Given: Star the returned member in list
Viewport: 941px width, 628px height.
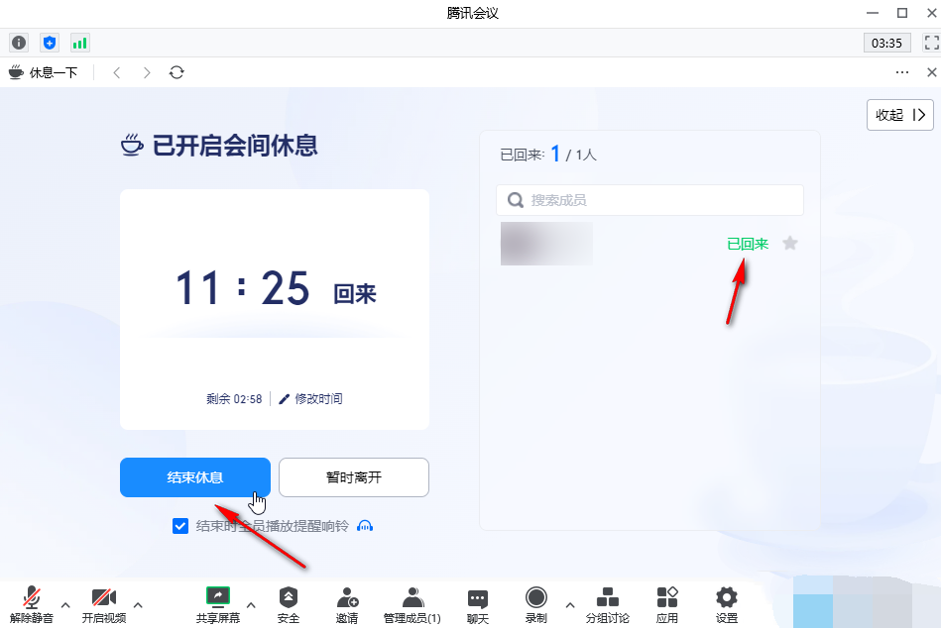Looking at the screenshot, I should pyautogui.click(x=790, y=243).
